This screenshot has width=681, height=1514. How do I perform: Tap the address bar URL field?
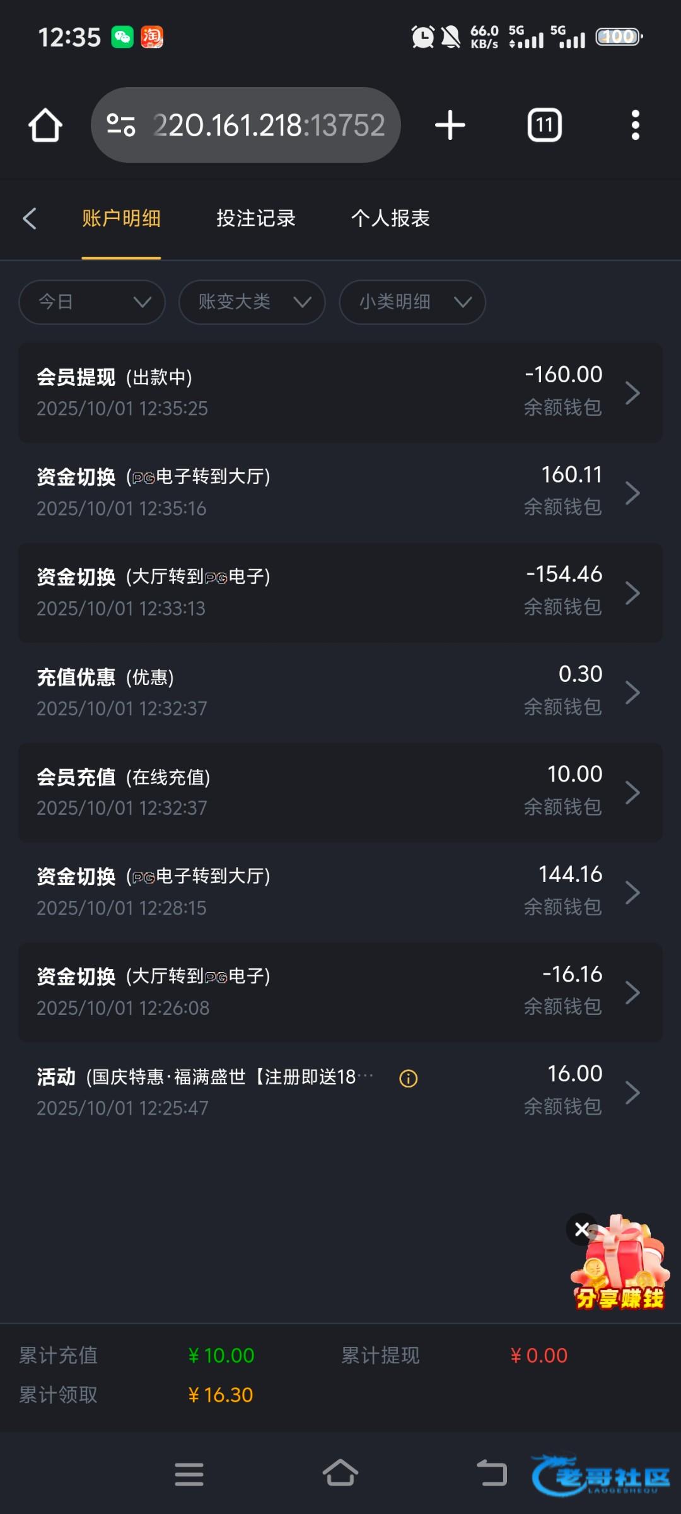[268, 125]
